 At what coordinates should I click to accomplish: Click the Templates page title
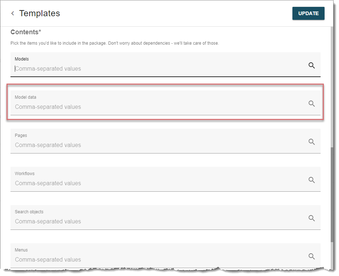[40, 13]
